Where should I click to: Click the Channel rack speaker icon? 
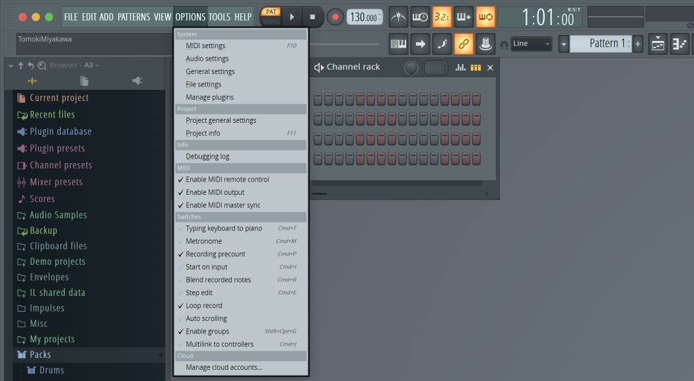319,67
